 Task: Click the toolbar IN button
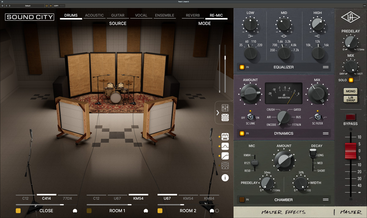[51, 6]
